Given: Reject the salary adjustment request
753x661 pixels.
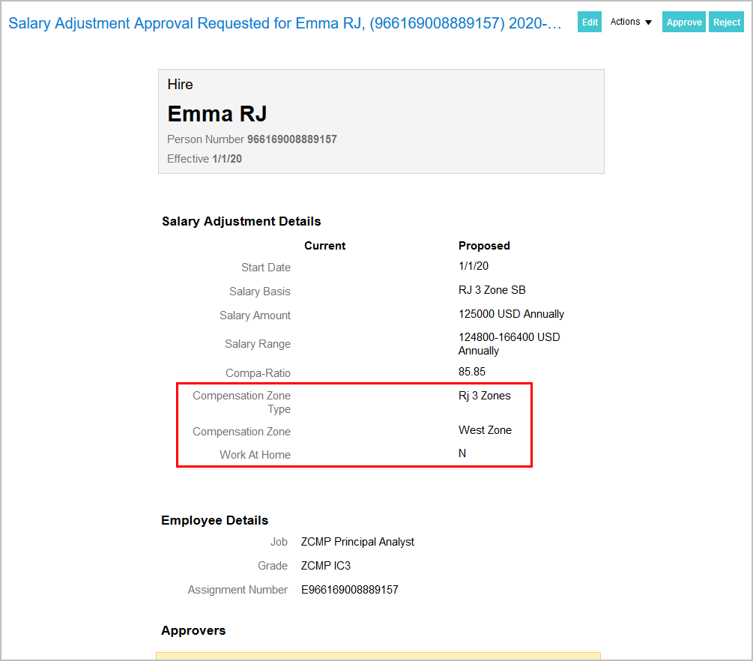Looking at the screenshot, I should pyautogui.click(x=726, y=22).
